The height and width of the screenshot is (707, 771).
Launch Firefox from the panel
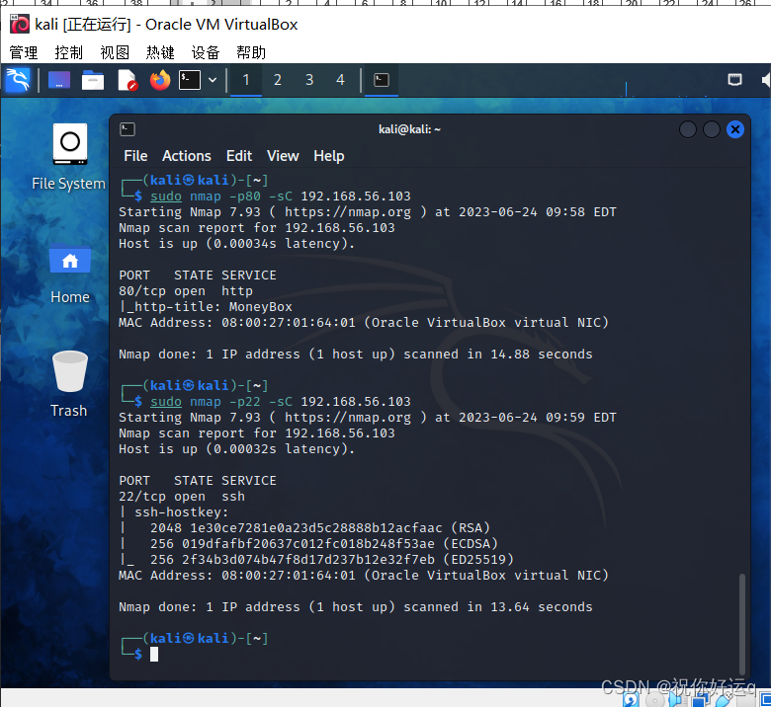[x=160, y=80]
